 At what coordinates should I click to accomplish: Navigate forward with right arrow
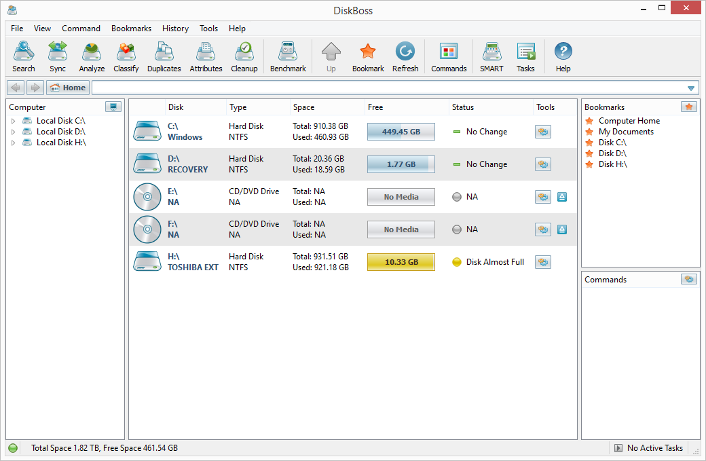pyautogui.click(x=35, y=88)
